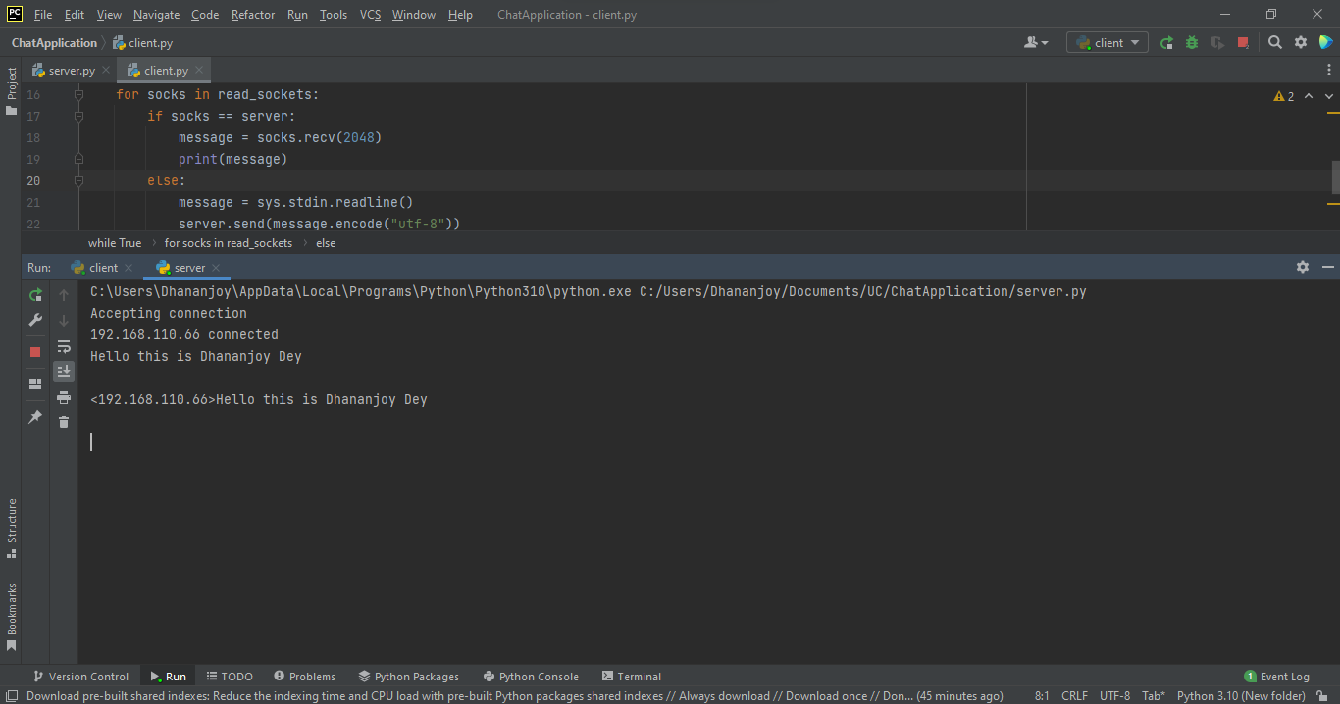Run client with coverage

click(x=1217, y=43)
